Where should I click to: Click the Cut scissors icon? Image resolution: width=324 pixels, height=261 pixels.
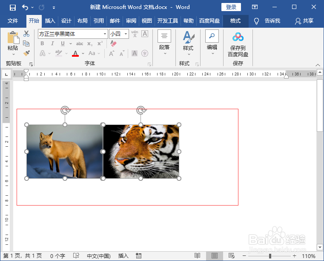[26, 34]
